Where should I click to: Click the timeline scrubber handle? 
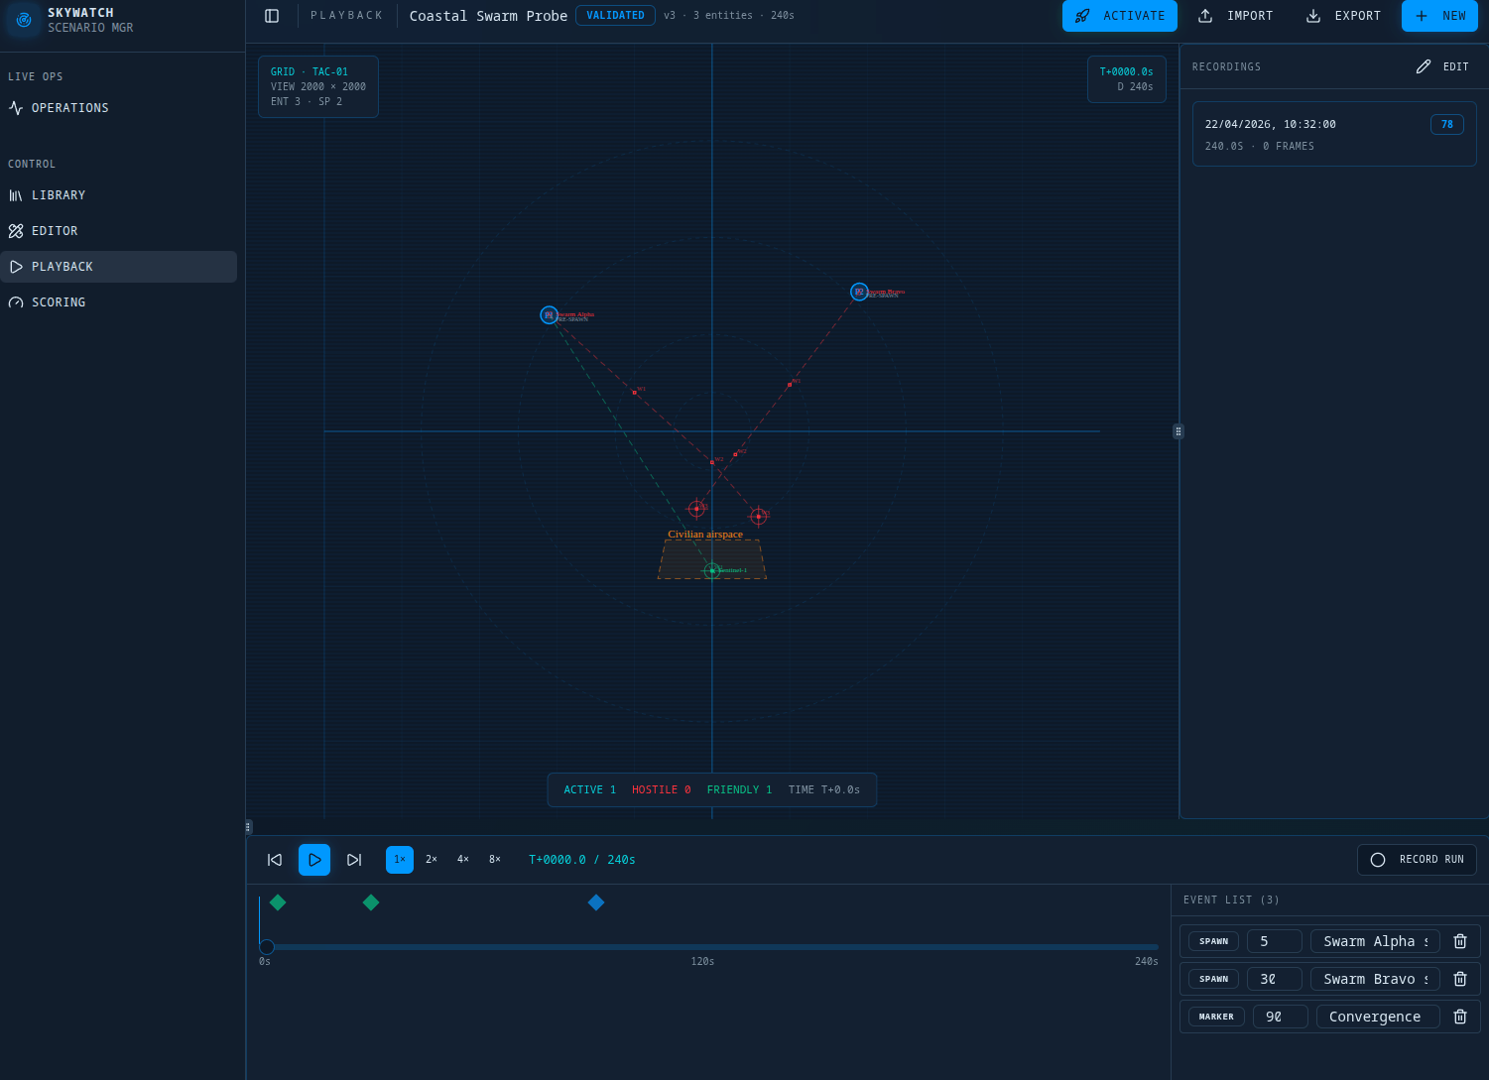(266, 947)
